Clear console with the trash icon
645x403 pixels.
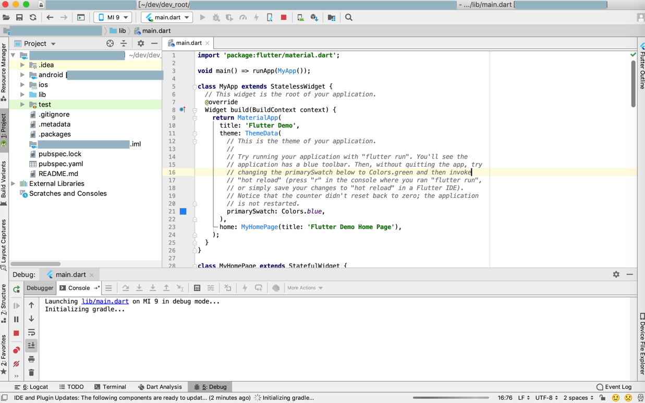[31, 372]
